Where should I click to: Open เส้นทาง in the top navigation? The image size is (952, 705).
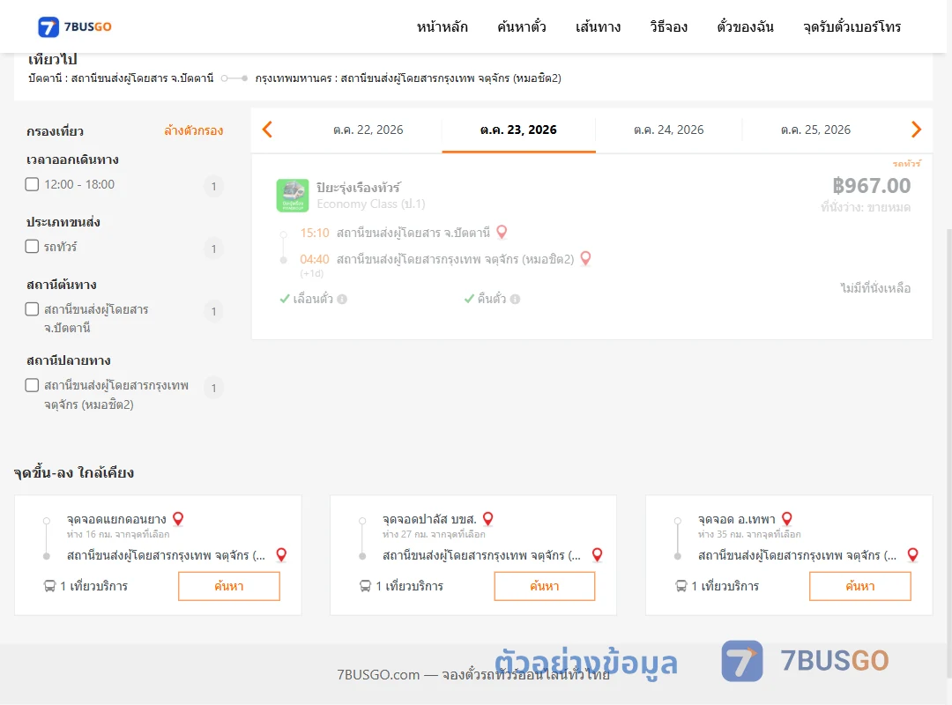tap(598, 26)
